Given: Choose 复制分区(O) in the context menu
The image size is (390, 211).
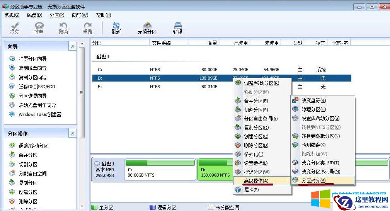Looking at the screenshot, I should [x=262, y=128].
